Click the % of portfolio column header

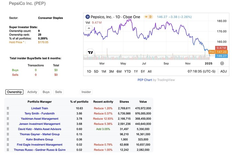pyautogui.click(x=79, y=102)
